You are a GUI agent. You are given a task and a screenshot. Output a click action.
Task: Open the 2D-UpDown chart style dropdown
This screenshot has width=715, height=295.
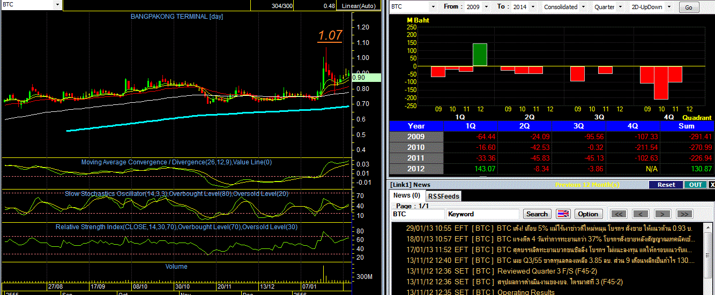tap(670, 7)
